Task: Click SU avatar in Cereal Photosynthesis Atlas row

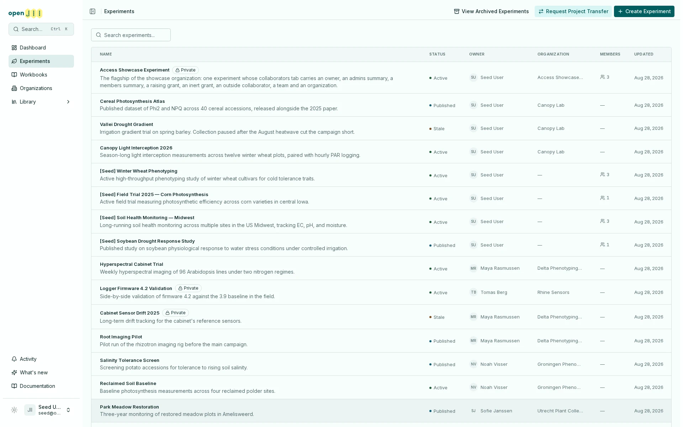Action: [x=473, y=105]
